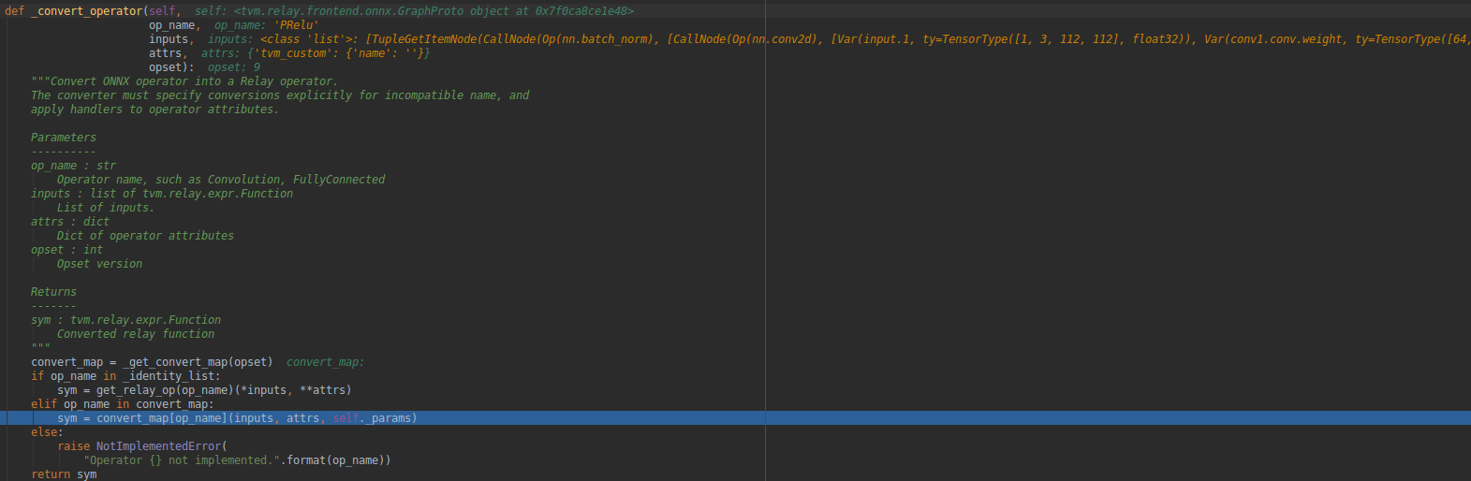Click the 'get_relay_op(op_name)(*inputs, **attrs)' statement
Screen dimensions: 1471x481
[224, 390]
